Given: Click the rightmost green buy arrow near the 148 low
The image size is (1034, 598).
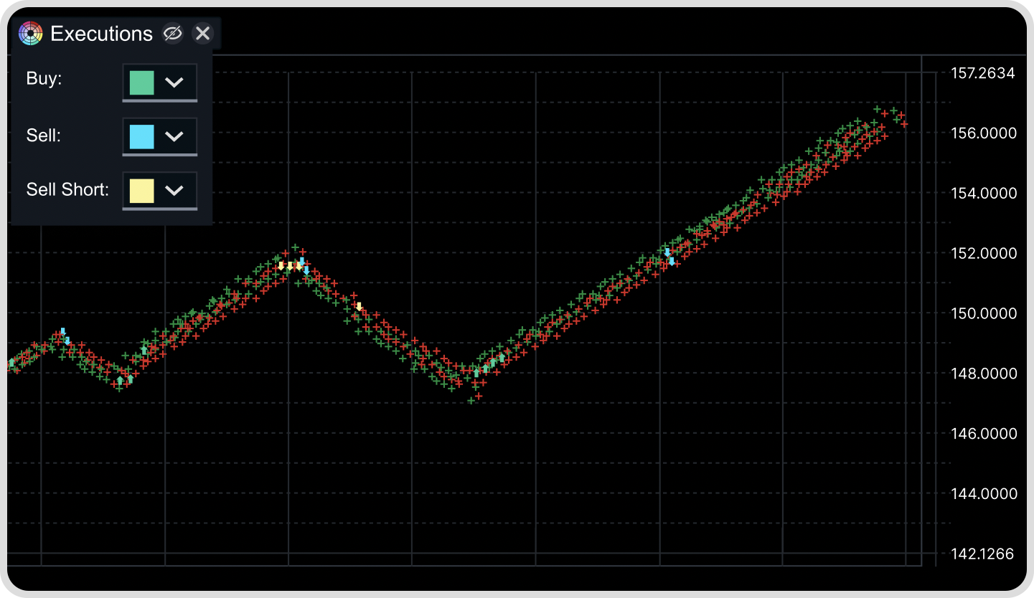Looking at the screenshot, I should pos(502,357).
